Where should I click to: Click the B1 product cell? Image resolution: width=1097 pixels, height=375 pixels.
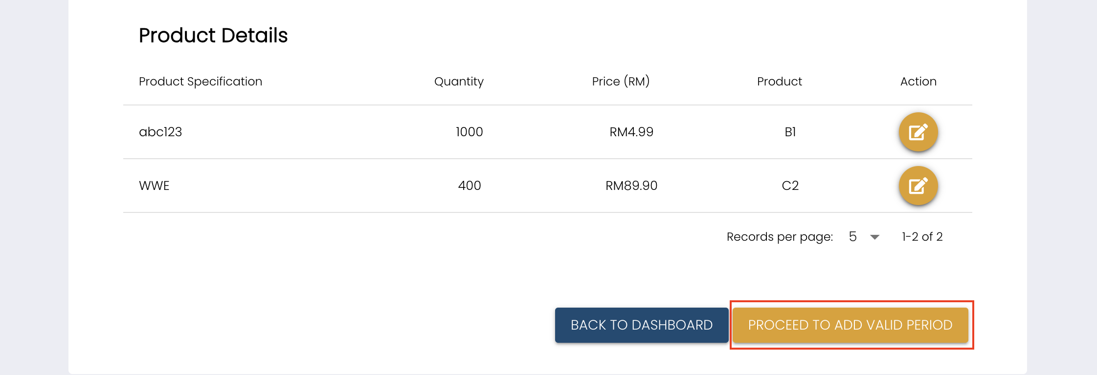click(x=790, y=132)
